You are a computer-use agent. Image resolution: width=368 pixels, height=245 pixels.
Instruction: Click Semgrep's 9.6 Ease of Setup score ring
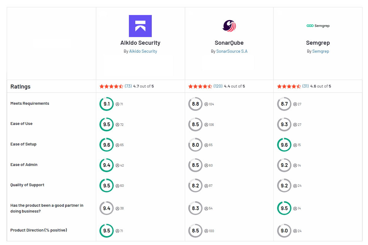[284, 145]
